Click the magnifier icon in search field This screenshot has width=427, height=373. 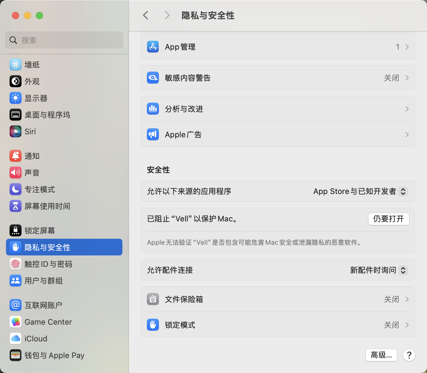coord(13,40)
